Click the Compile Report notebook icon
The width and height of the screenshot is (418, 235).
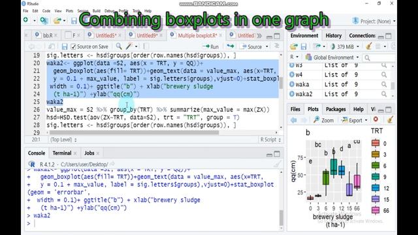[x=146, y=46]
